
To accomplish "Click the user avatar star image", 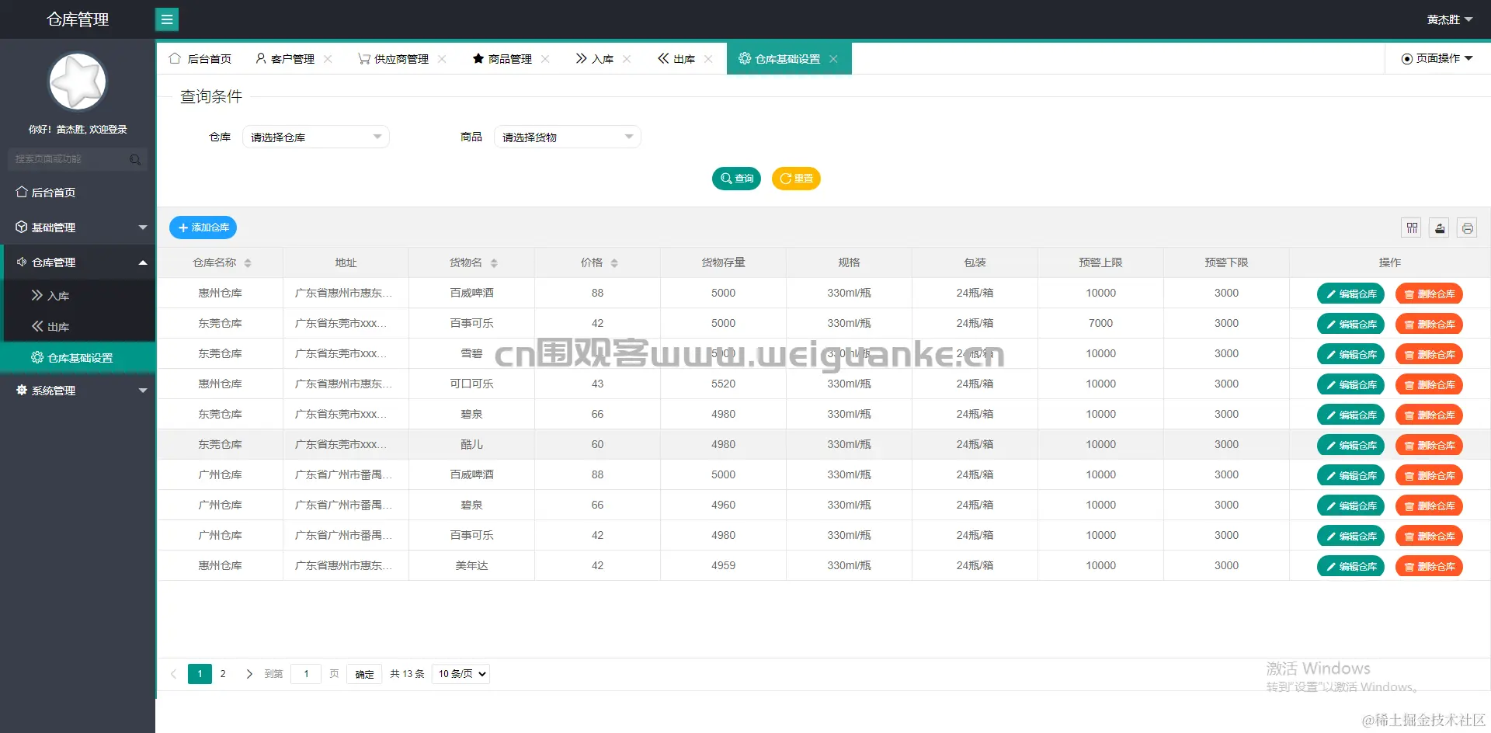I will click(x=78, y=82).
